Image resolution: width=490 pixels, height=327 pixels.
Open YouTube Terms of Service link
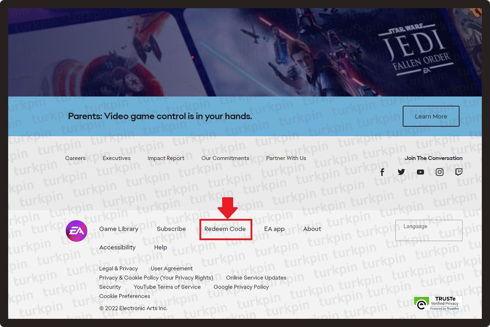(167, 287)
